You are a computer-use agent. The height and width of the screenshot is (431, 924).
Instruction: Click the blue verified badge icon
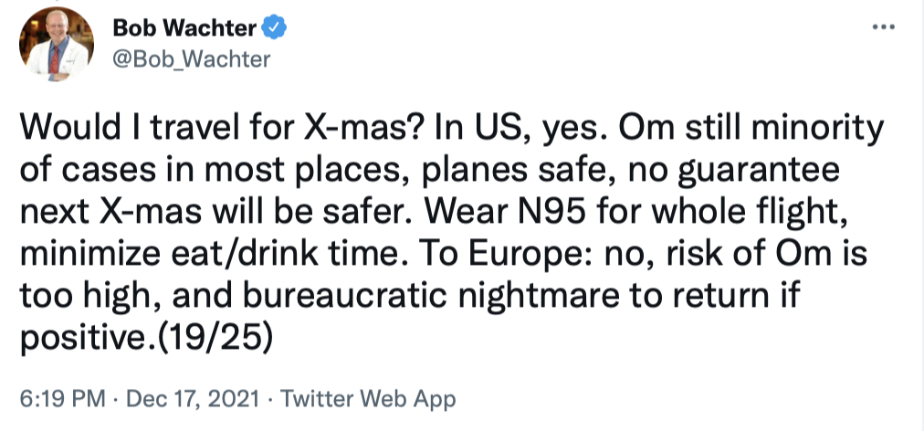tap(275, 28)
